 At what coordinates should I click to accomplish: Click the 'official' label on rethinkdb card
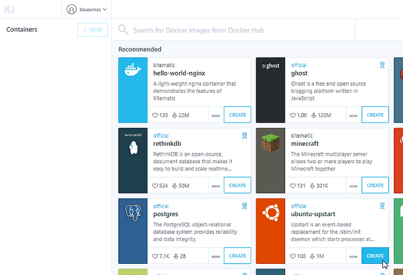tap(161, 136)
